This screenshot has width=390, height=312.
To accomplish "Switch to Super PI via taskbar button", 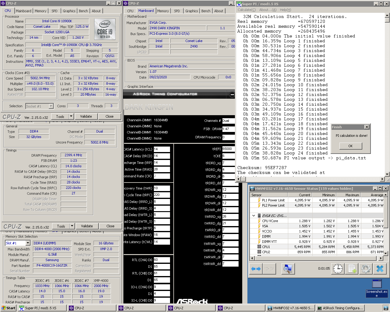I will [42, 308].
